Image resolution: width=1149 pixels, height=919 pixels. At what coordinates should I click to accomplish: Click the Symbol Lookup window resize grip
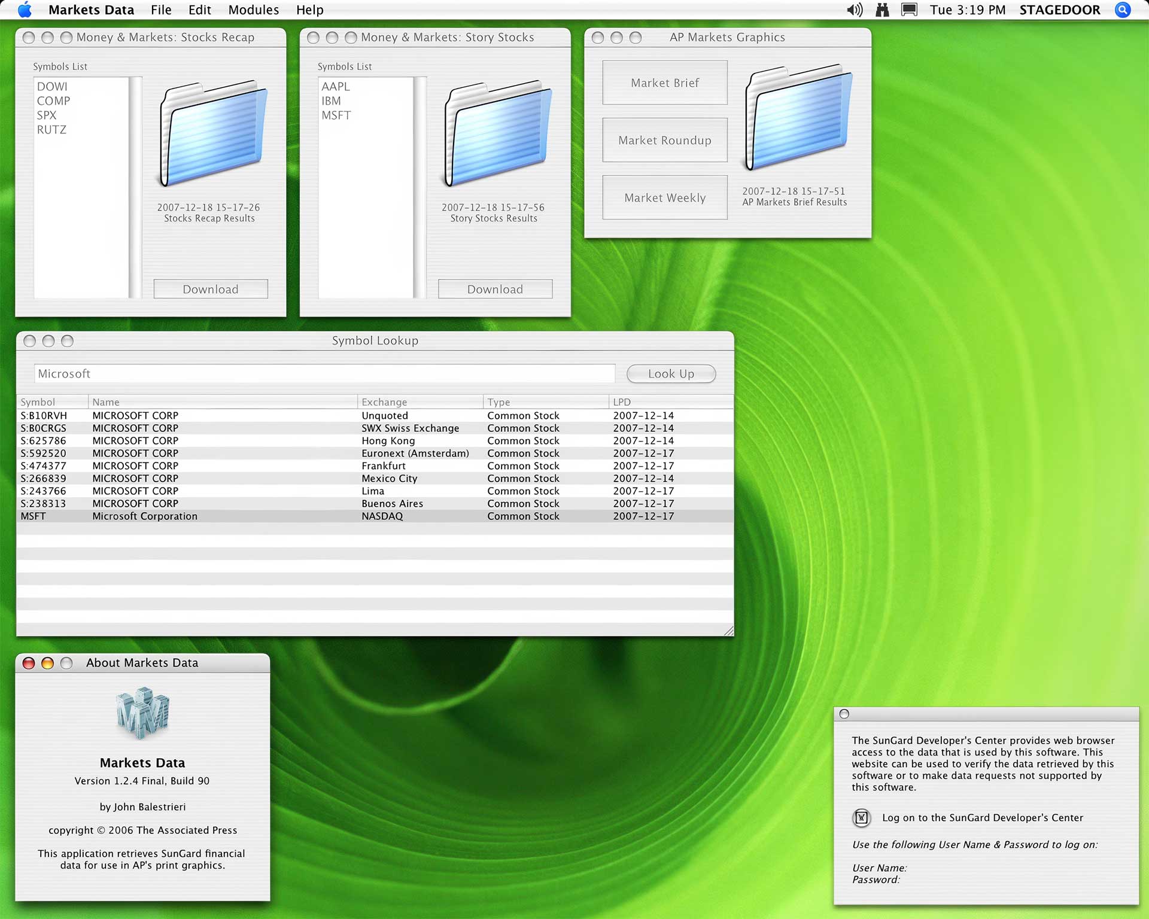[x=728, y=630]
